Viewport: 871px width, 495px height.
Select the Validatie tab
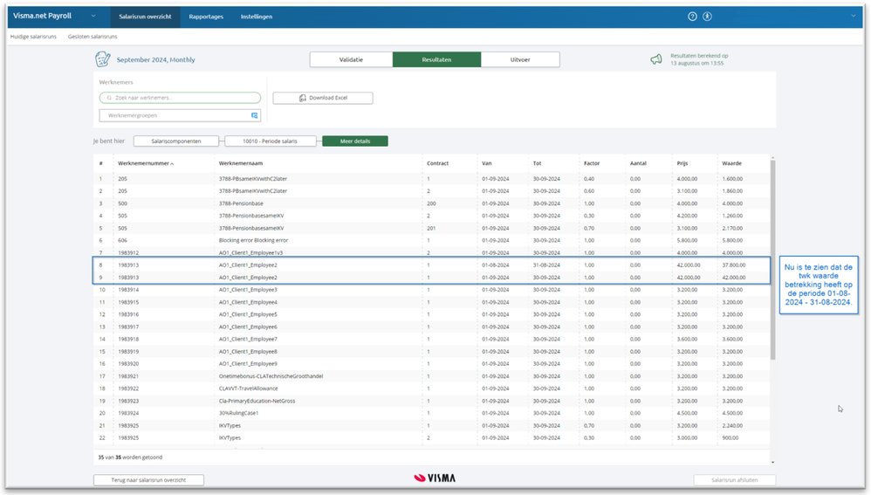click(x=351, y=59)
